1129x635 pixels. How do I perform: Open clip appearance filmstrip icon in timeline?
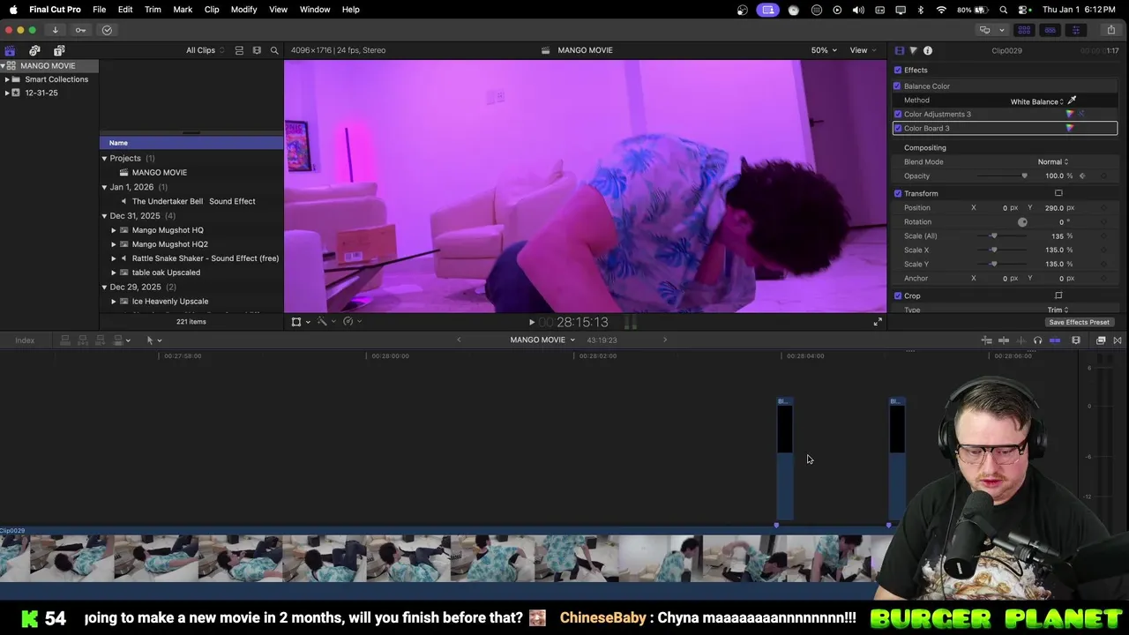click(1076, 340)
